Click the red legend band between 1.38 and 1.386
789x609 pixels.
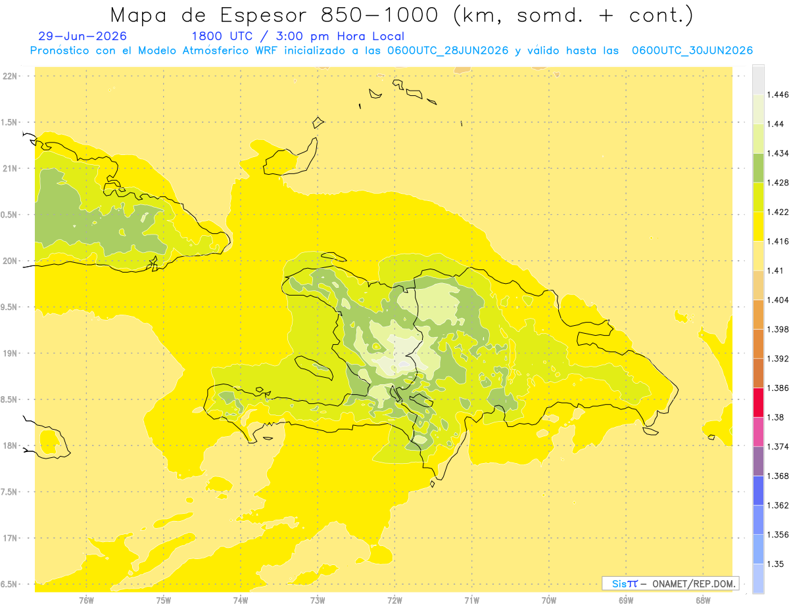click(758, 403)
